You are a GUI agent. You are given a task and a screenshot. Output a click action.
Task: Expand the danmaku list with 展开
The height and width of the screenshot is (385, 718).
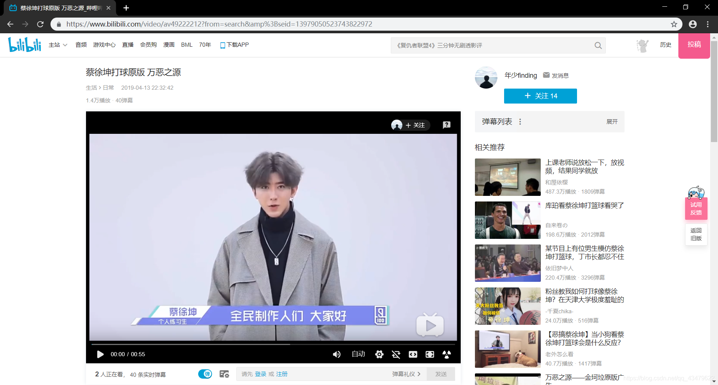pyautogui.click(x=612, y=121)
